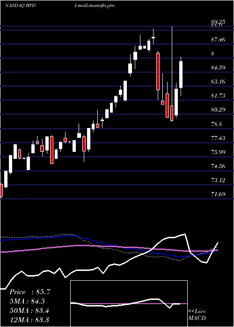
Task: Click the 80.29 price axis label
Action: pyautogui.click(x=218, y=110)
